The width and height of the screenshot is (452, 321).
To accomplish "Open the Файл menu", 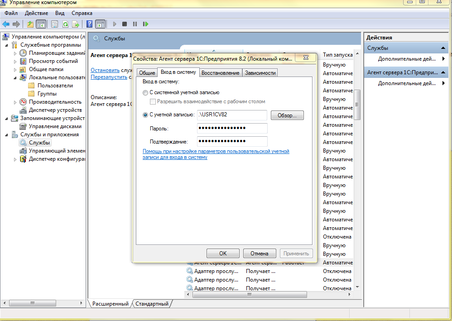I will [11, 13].
